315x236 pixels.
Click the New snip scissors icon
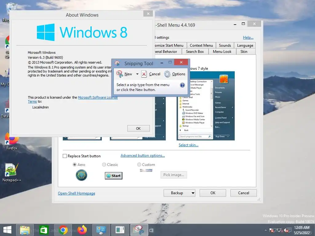(x=120, y=74)
